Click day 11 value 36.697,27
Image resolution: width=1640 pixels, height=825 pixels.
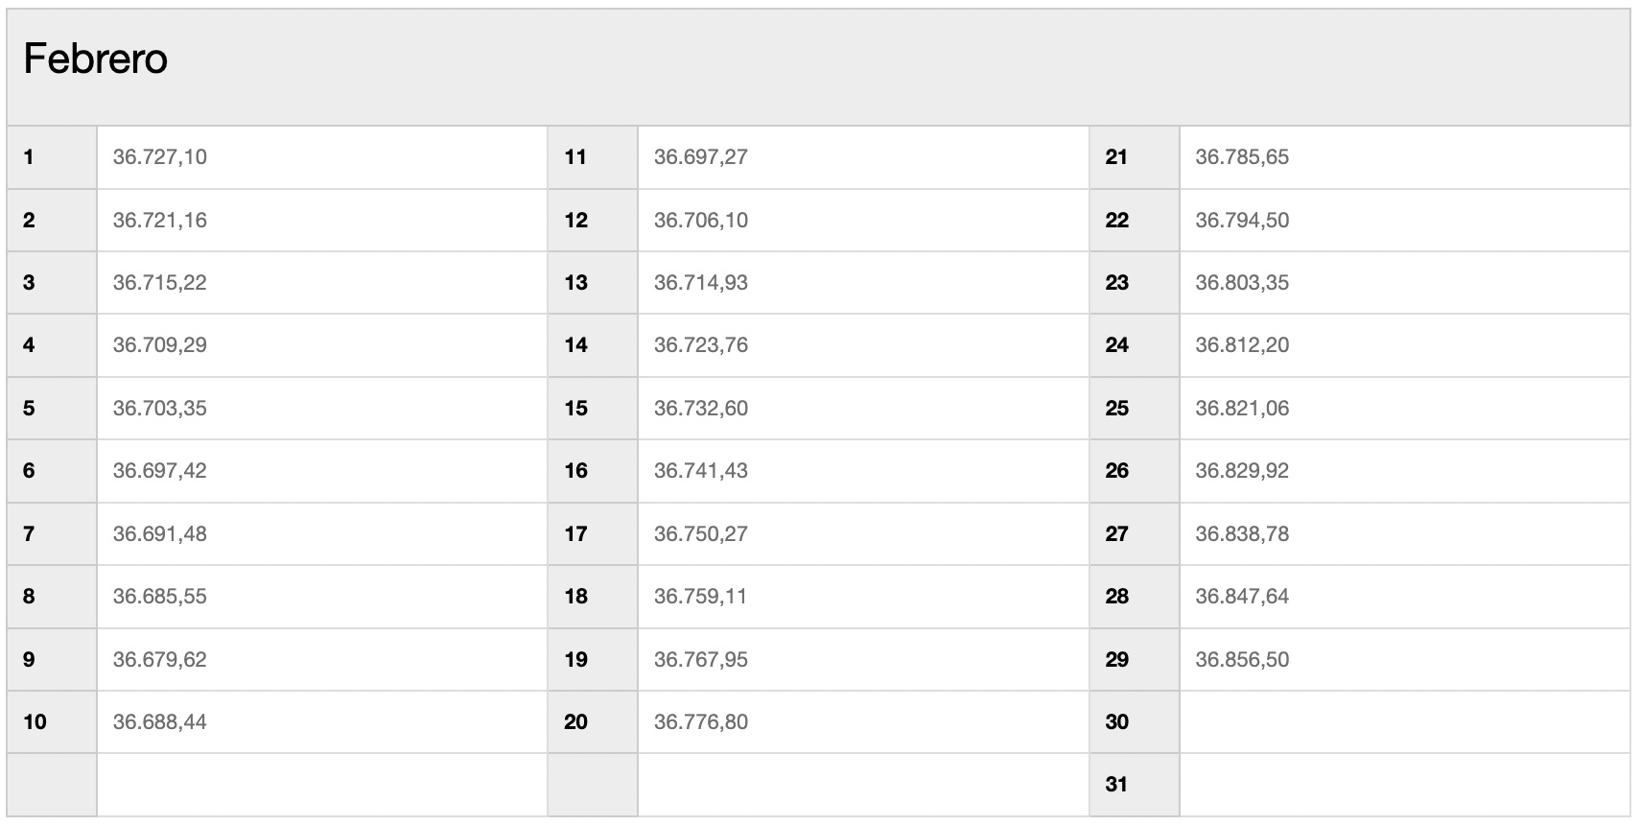[701, 157]
